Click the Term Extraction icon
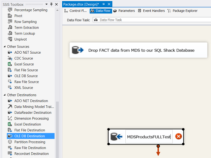211x158 pixels. pyautogui.click(x=10, y=28)
